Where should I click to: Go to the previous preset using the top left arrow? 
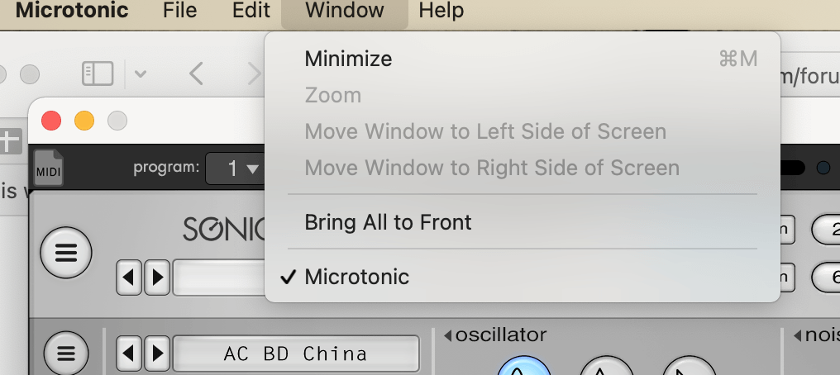click(x=129, y=277)
